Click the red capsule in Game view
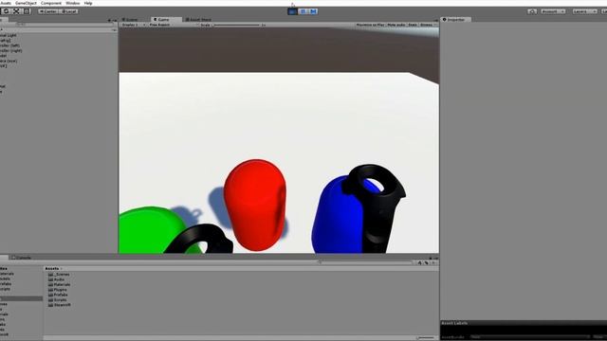607x341 pixels. click(x=255, y=205)
